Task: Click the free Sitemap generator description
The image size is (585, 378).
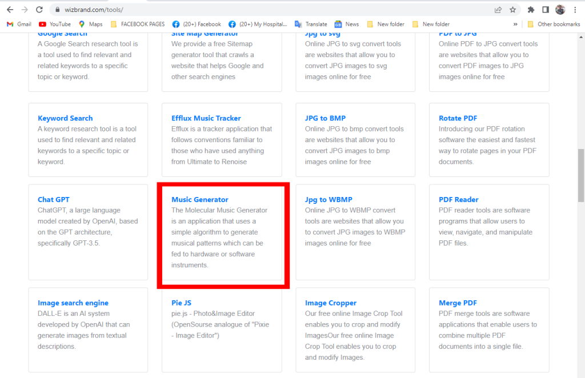Action: 218,61
